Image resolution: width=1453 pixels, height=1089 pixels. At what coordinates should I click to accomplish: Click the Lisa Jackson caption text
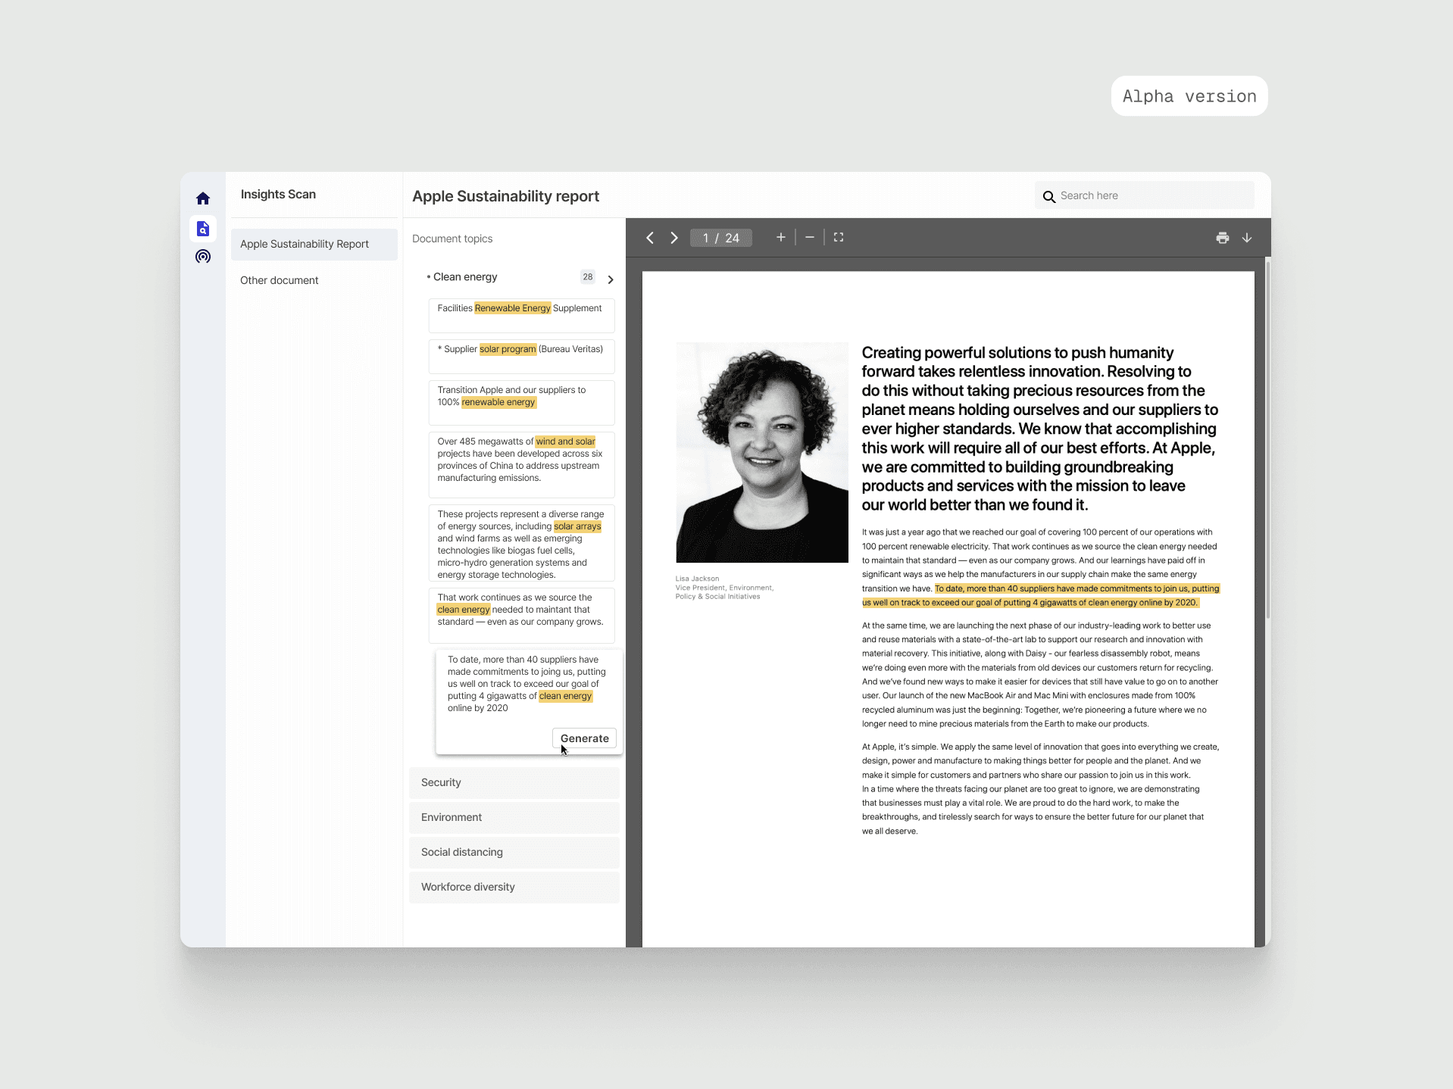pyautogui.click(x=724, y=588)
